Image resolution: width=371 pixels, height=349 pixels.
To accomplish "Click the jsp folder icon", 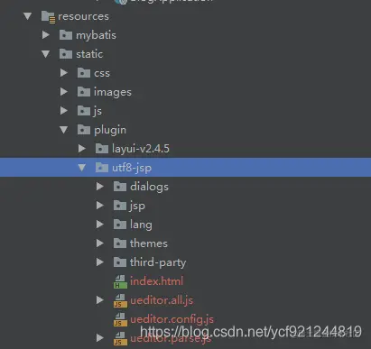I will tap(120, 206).
